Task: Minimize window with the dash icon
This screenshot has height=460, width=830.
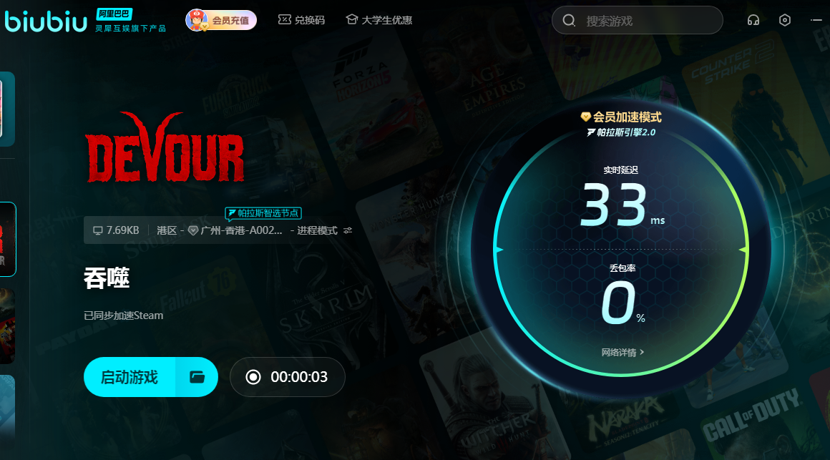Action: click(x=816, y=20)
